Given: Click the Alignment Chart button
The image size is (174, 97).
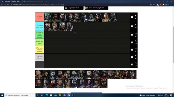Looking at the screenshot, I should 74,8.
